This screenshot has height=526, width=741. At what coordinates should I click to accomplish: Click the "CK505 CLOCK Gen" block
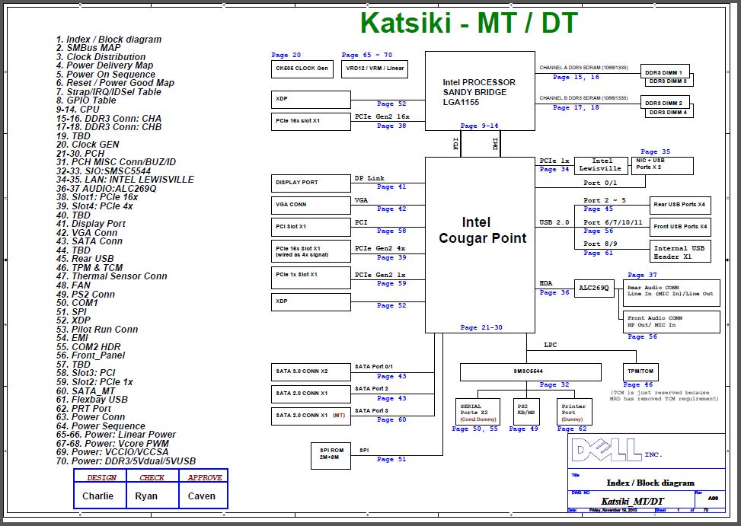coord(302,69)
